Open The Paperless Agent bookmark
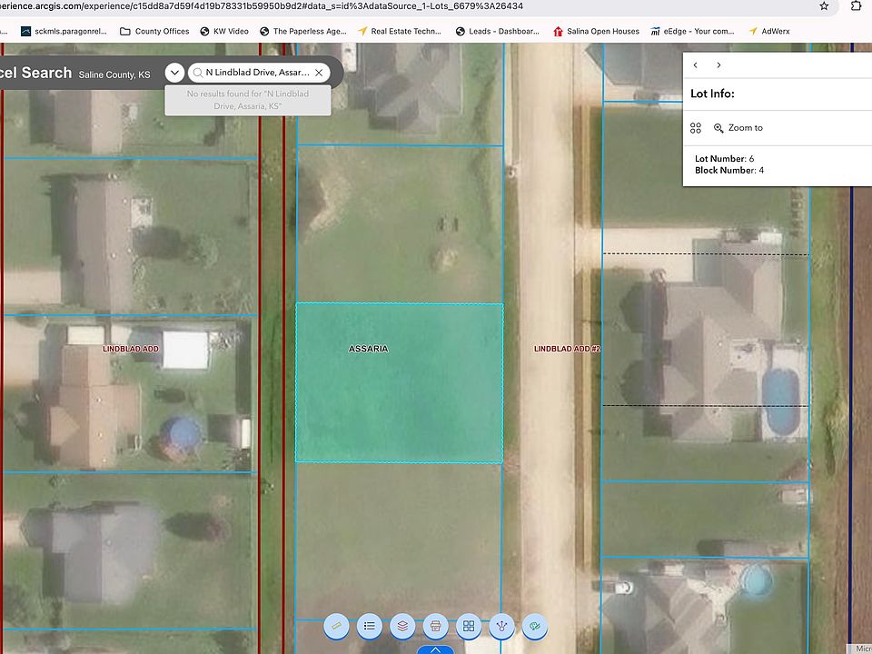Screen dimensions: 872x654 coord(303,31)
